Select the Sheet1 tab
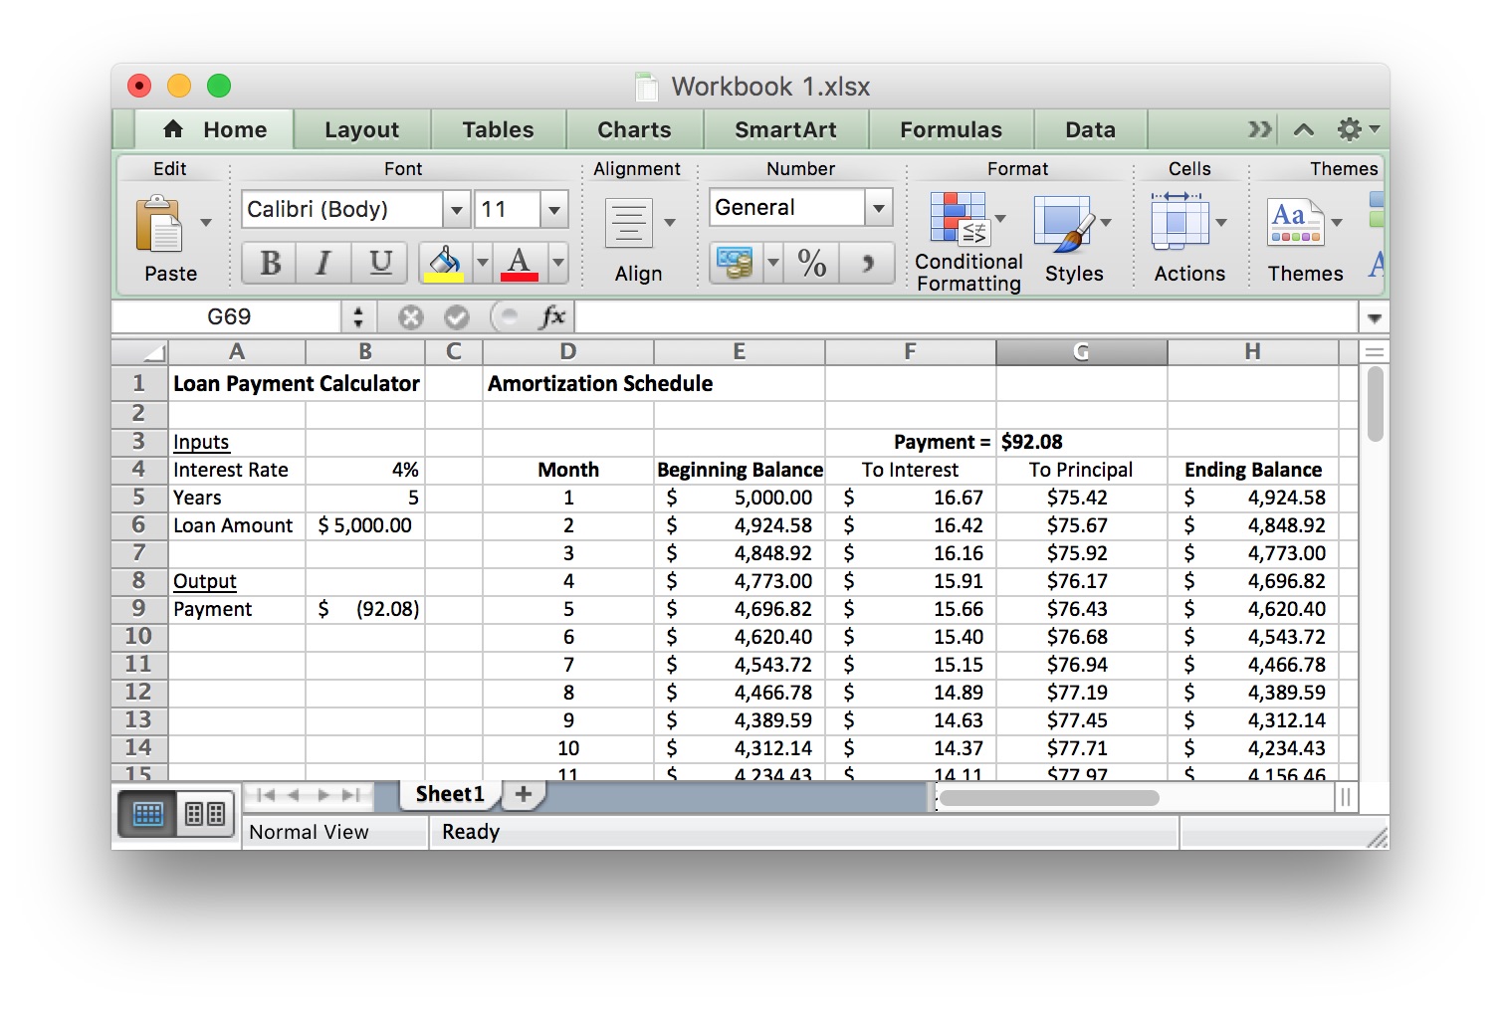This screenshot has width=1501, height=1009. [x=449, y=794]
